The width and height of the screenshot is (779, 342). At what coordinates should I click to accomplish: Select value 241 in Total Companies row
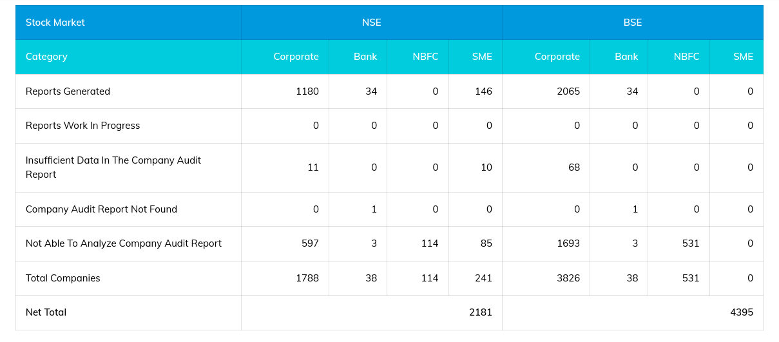(x=484, y=278)
